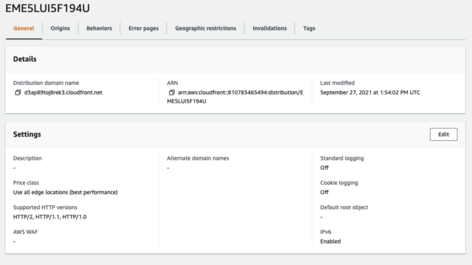Viewport: 472px width, 265px height.
Task: Click the ARN value text
Action: (x=235, y=96)
